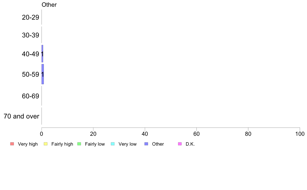Click the D.K. magenta legend swatch
The image size is (307, 190).
[180, 144]
